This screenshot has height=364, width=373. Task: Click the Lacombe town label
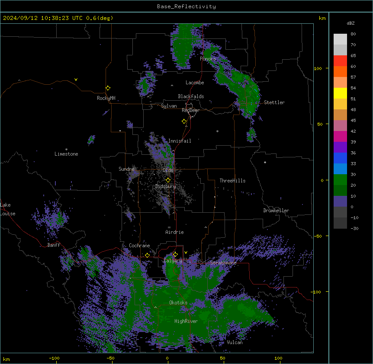pyautogui.click(x=195, y=83)
